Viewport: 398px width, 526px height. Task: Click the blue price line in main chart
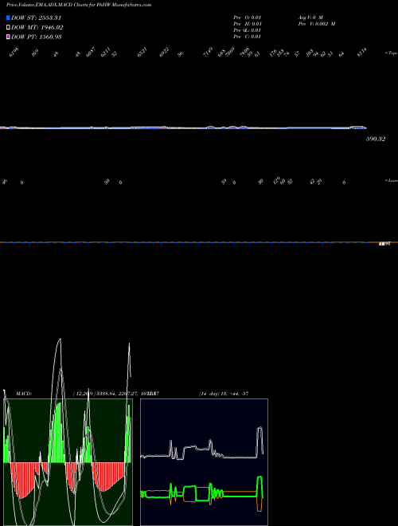coord(183,128)
